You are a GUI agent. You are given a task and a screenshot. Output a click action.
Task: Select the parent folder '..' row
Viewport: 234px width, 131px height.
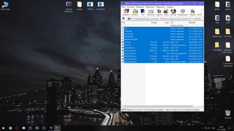(x=162, y=25)
